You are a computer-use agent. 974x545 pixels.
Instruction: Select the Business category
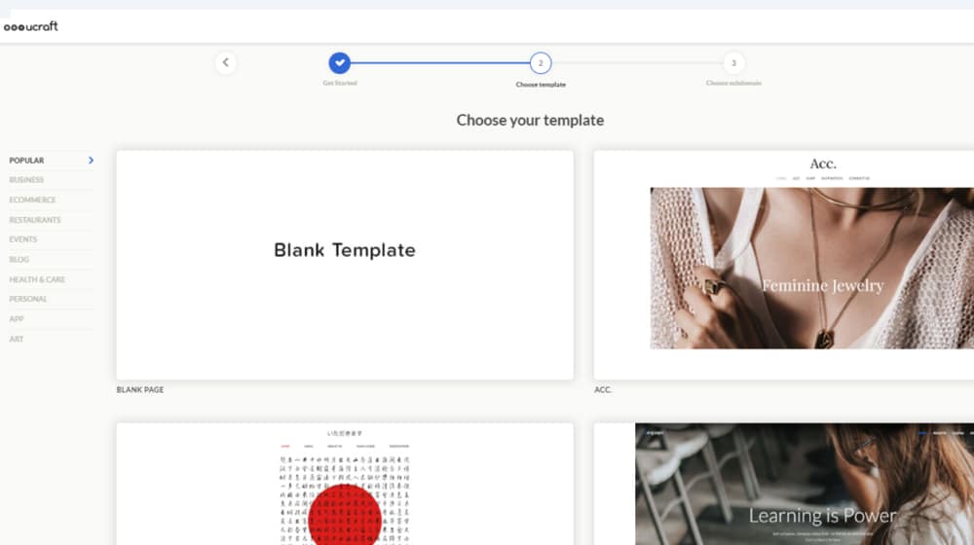26,180
